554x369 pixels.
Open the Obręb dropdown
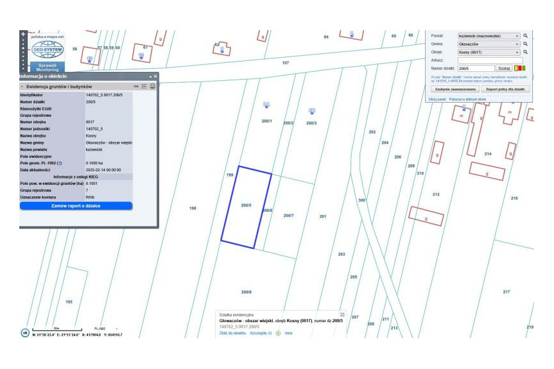click(488, 52)
